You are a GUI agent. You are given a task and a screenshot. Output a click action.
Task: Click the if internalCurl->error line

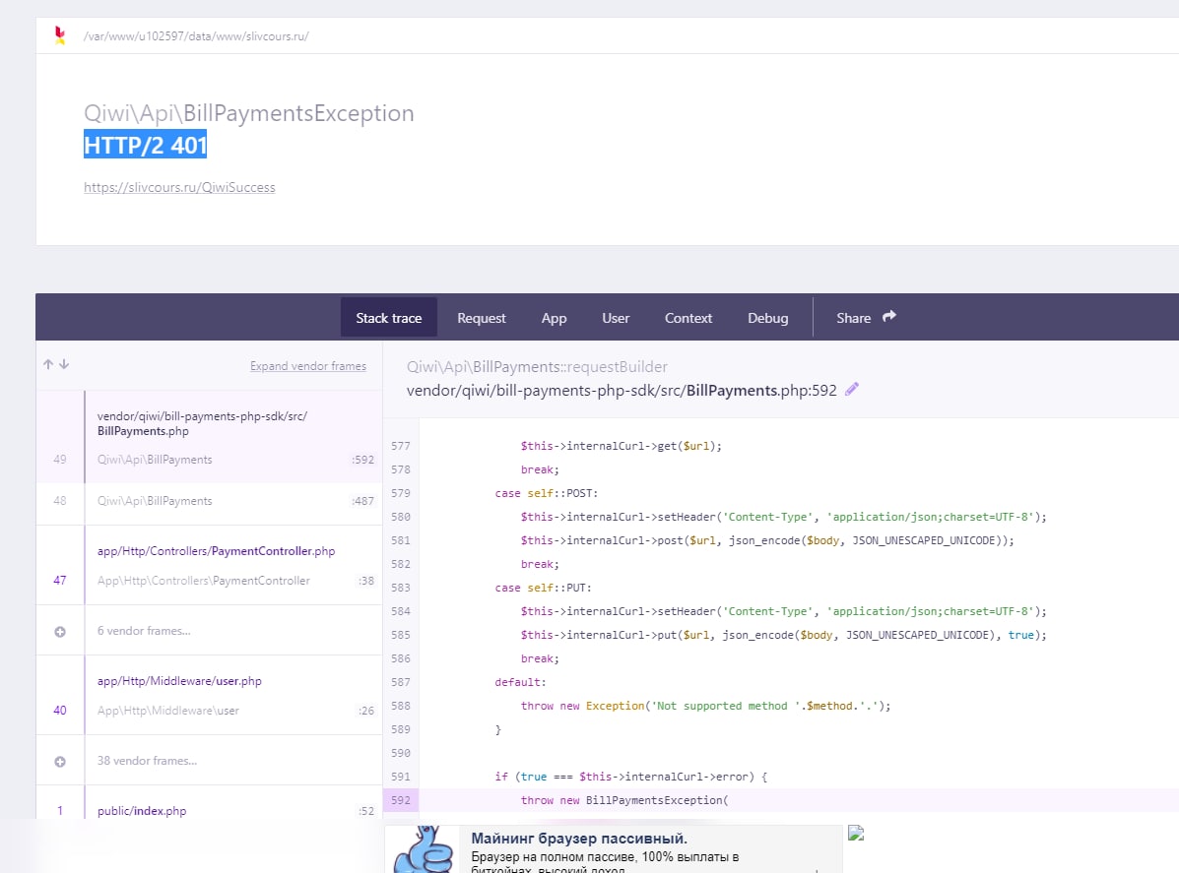coord(630,777)
